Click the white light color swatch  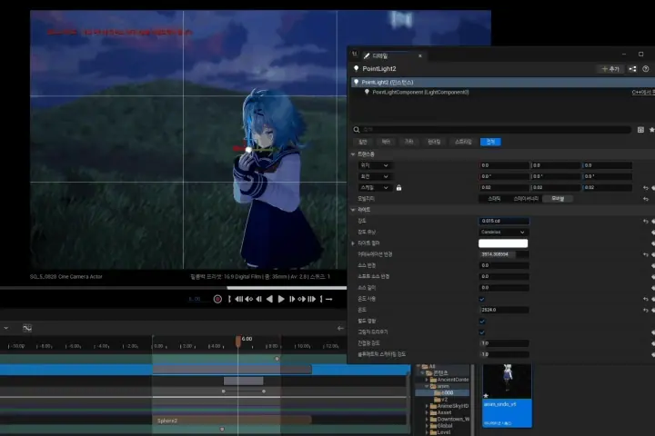pos(503,243)
